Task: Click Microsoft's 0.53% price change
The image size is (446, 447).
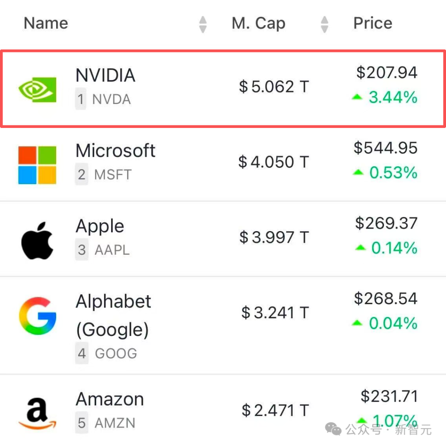Action: [393, 173]
